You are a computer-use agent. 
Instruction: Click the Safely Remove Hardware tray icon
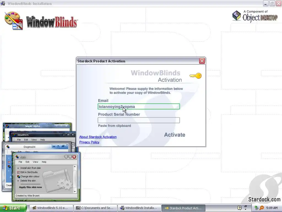[256, 208]
